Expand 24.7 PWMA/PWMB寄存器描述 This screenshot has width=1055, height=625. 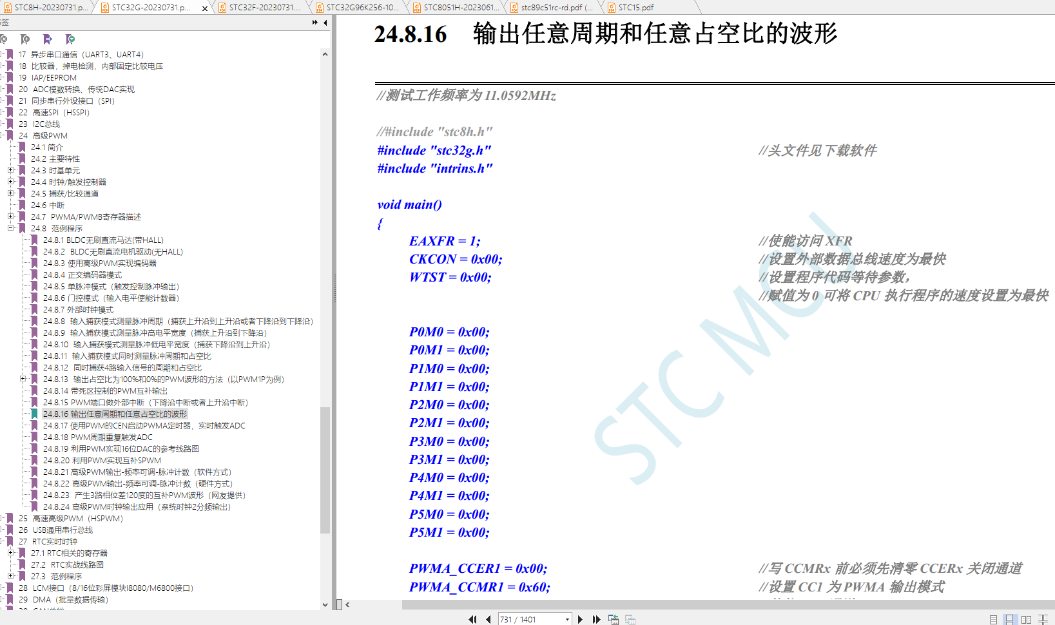[x=10, y=216]
